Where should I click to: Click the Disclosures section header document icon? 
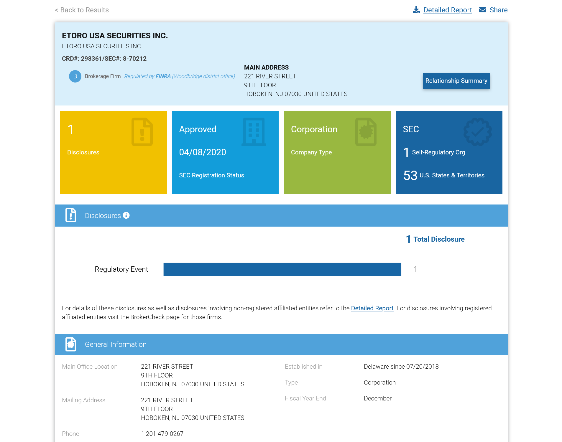point(71,215)
